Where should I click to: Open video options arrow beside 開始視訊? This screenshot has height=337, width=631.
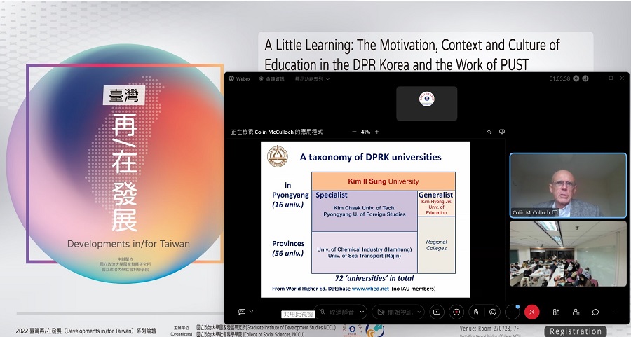[420, 312]
